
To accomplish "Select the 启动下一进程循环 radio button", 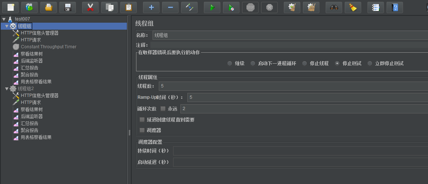I will click(x=253, y=63).
